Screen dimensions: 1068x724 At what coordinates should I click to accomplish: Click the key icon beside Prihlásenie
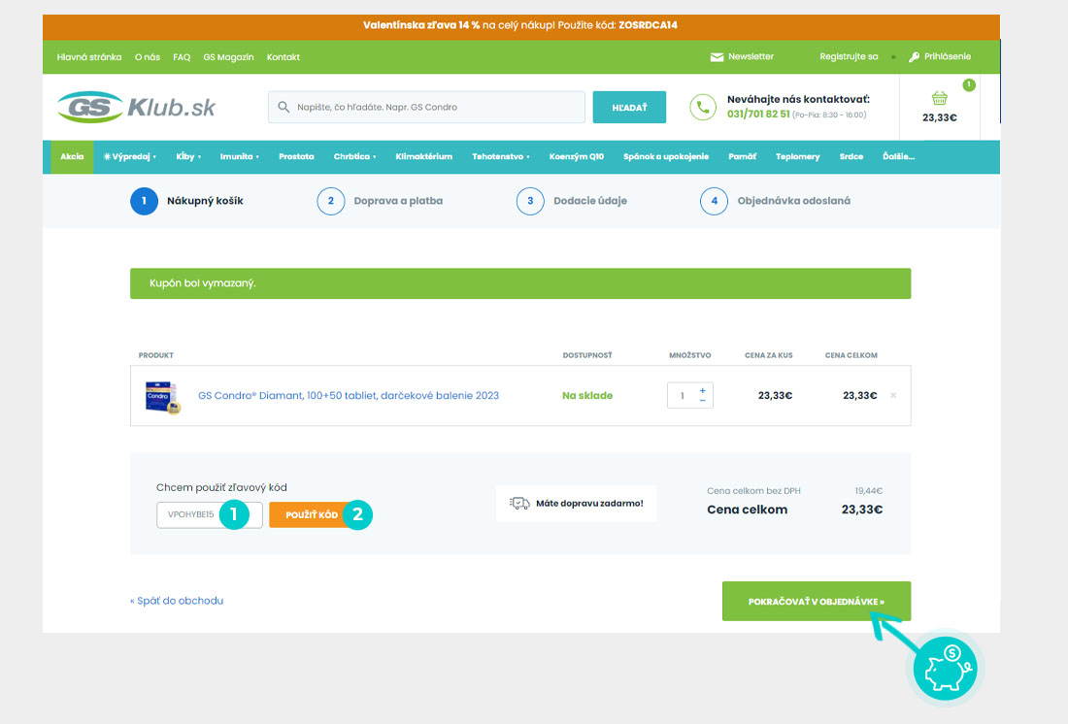pos(914,57)
